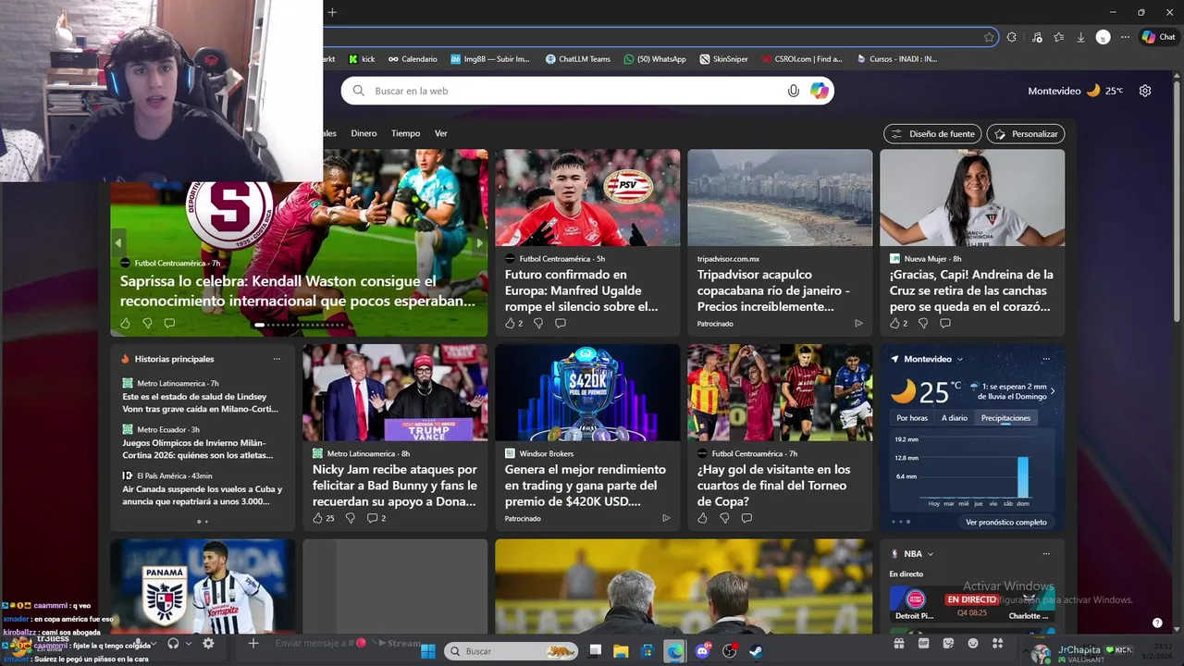Open the downloads icon in toolbar

point(1080,37)
